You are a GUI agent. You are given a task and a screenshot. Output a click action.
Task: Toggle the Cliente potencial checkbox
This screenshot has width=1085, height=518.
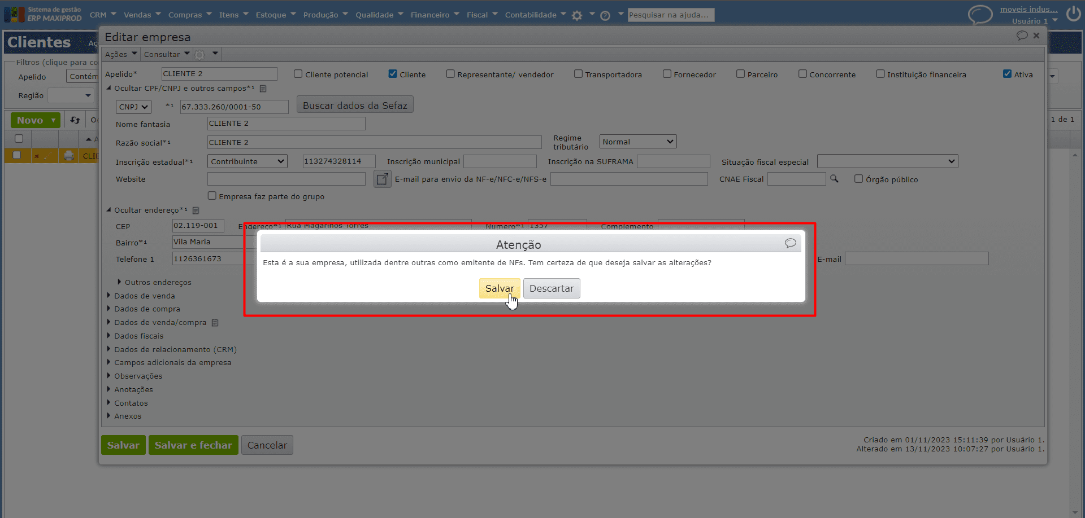coord(298,74)
